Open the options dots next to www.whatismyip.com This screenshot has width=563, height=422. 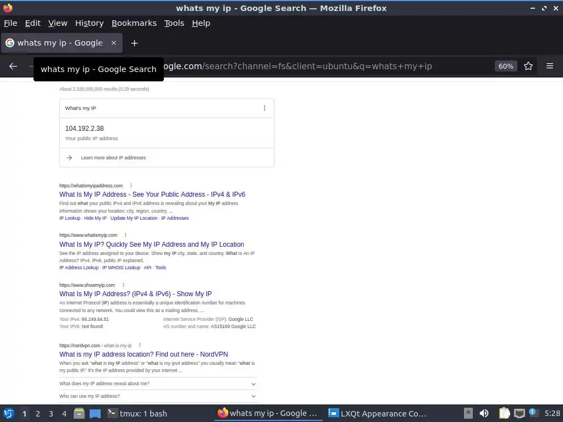125,235
